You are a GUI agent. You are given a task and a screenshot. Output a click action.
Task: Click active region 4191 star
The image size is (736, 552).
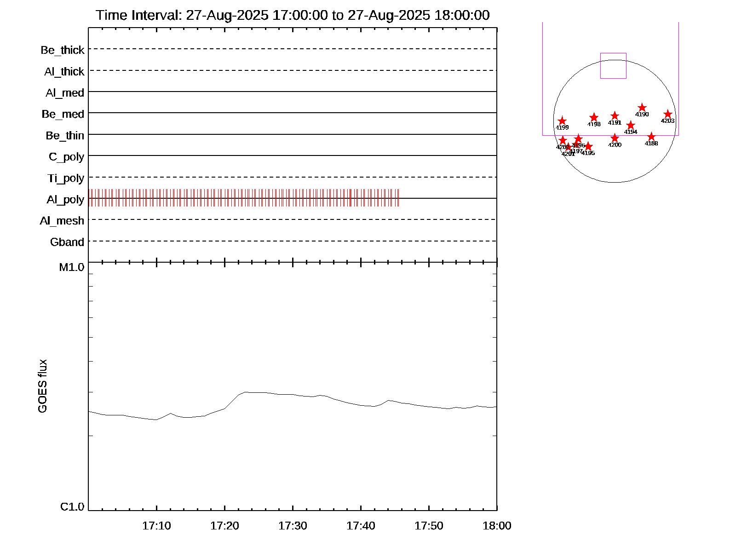tap(615, 116)
